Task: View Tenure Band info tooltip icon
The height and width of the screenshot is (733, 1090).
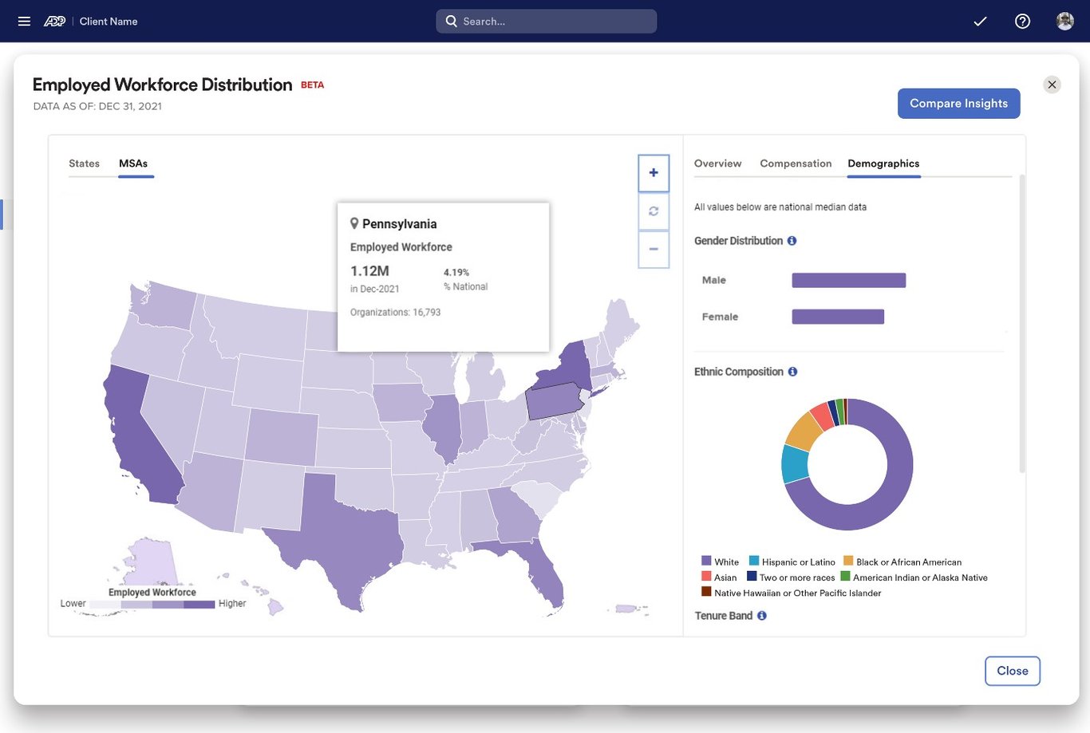Action: pos(761,615)
